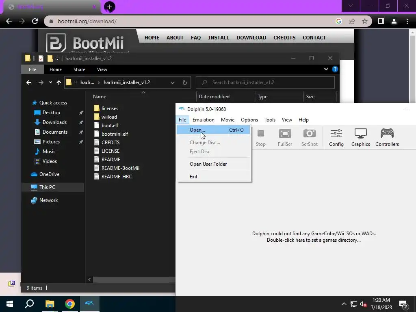Image resolution: width=416 pixels, height=312 pixels.
Task: Open the View menu in Dolphin
Action: click(x=287, y=120)
